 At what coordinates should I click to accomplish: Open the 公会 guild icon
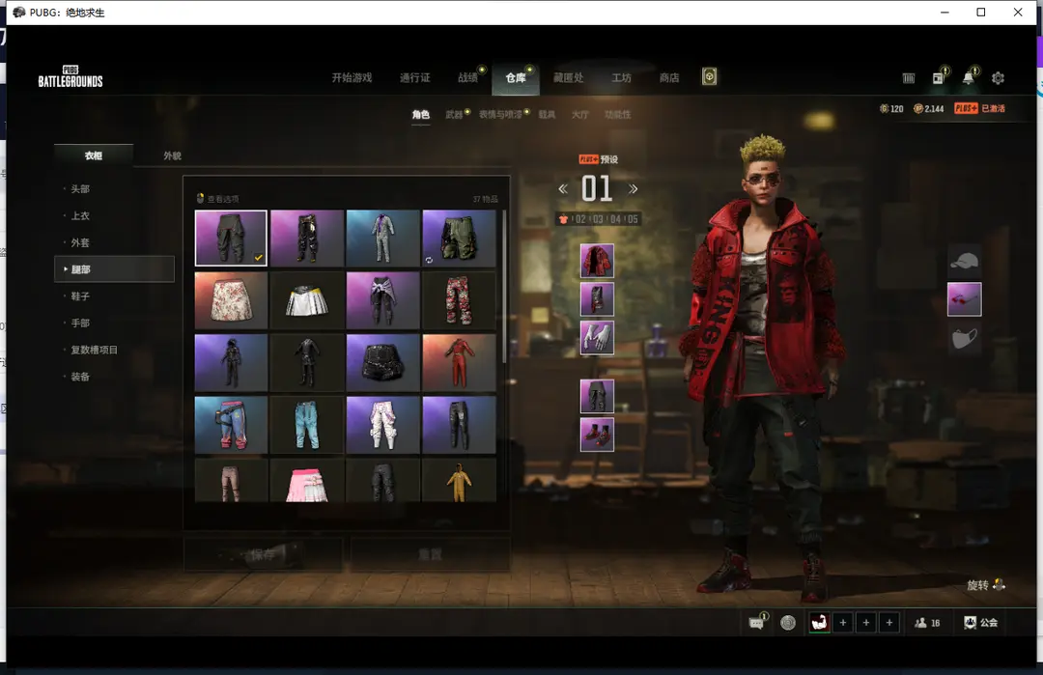coord(980,623)
